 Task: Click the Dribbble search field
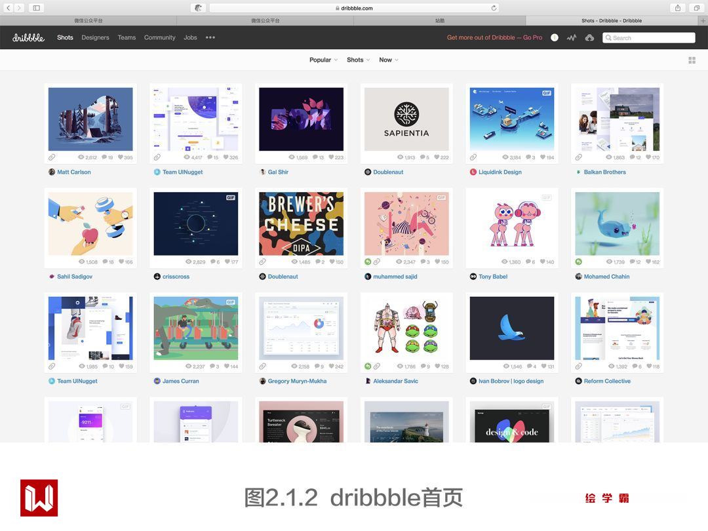[649, 37]
